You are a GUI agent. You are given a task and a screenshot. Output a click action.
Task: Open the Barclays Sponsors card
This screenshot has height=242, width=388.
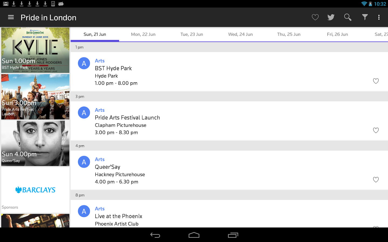(35, 190)
